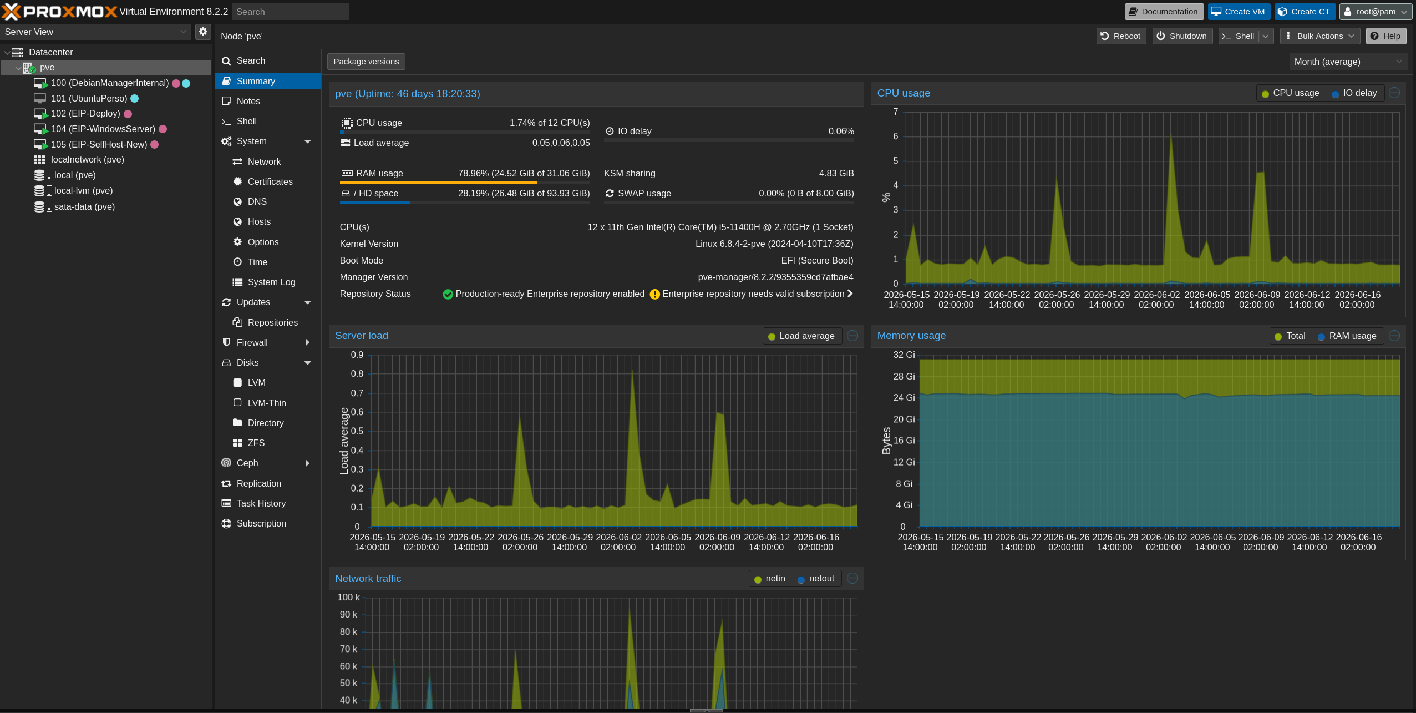Open the Documentation link

coord(1164,12)
